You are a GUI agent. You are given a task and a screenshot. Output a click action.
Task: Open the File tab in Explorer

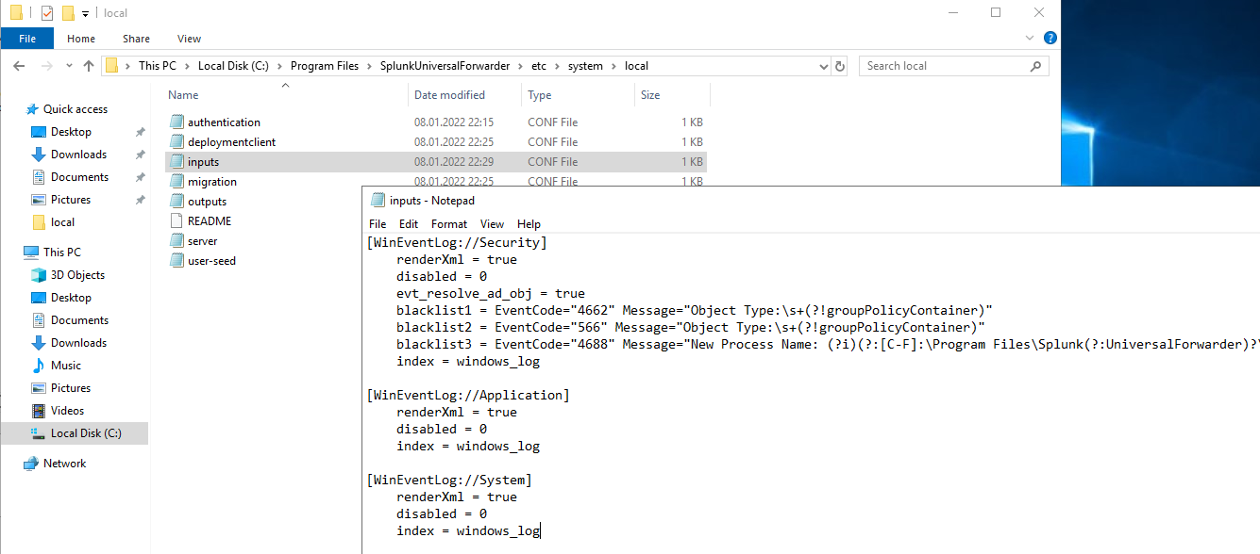coord(27,39)
